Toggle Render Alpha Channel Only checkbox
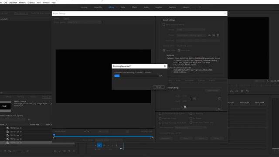The image size is (279, 157). coord(191,123)
